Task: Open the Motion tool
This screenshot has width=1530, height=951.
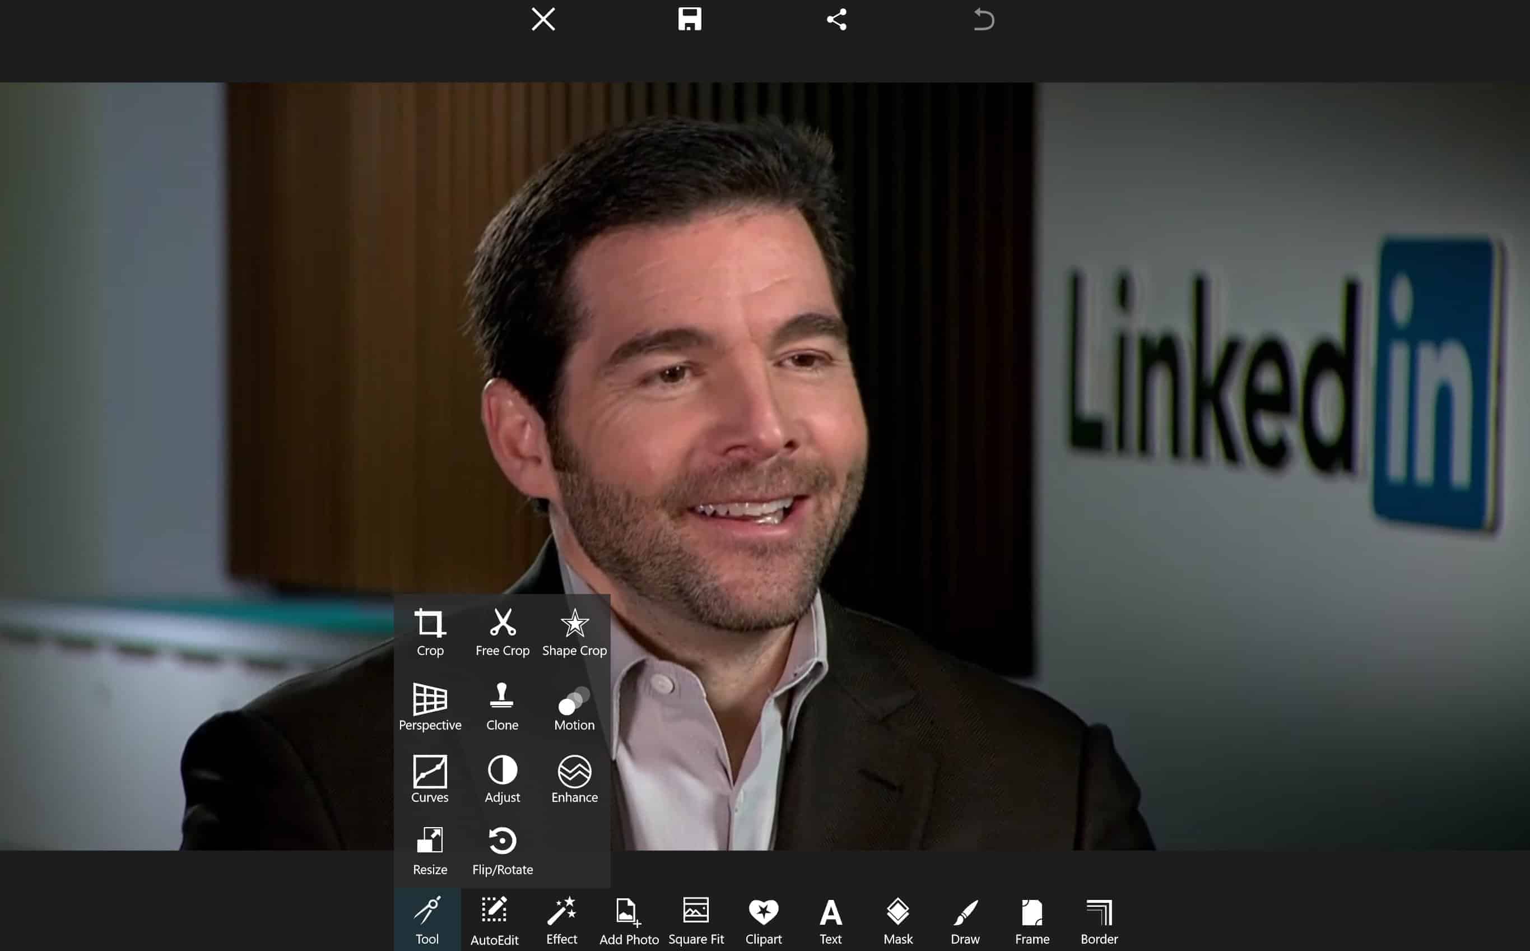Action: [x=575, y=707]
